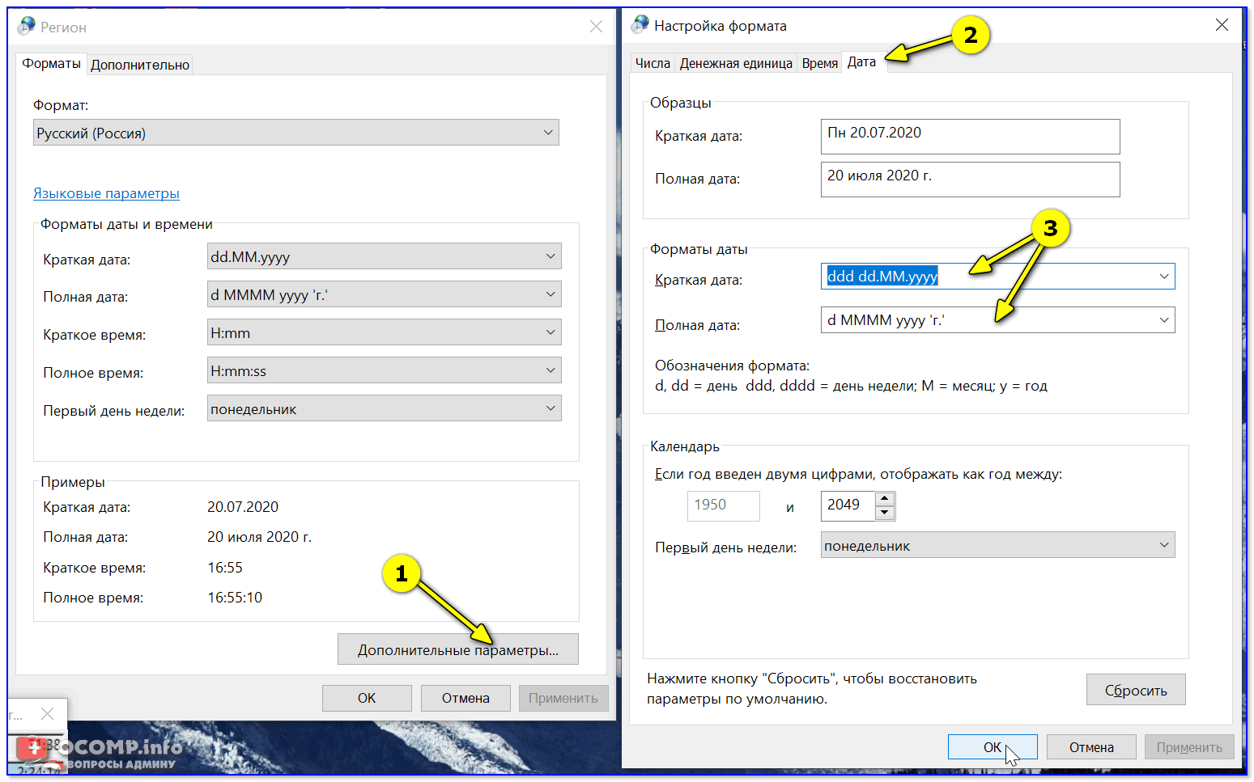Increase the year with the up spinner arrow

885,498
